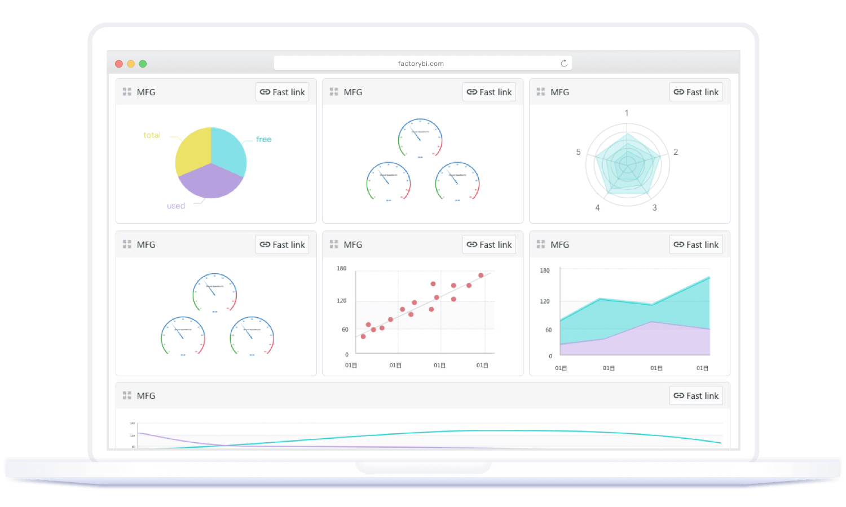
Task: Click the highest red point in the scatter plot
Action: [x=481, y=275]
